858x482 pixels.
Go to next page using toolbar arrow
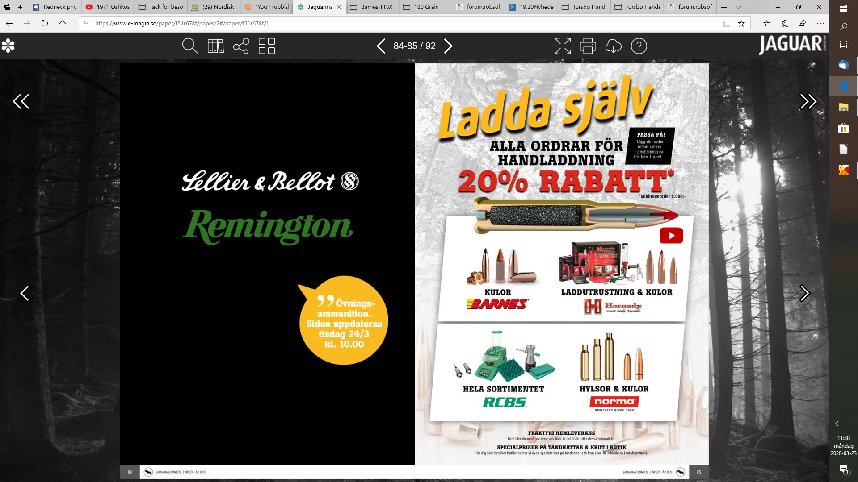448,46
